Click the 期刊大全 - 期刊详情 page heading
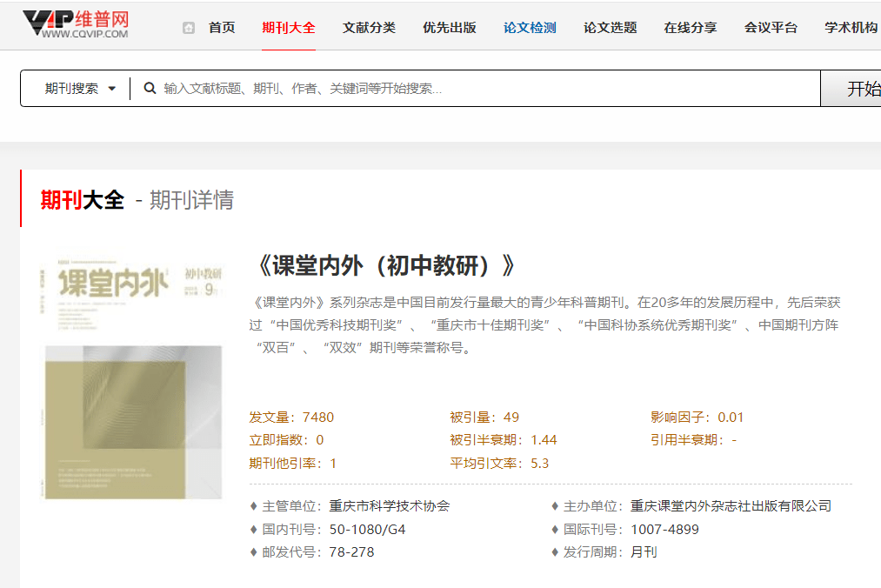The image size is (881, 588). 137,200
